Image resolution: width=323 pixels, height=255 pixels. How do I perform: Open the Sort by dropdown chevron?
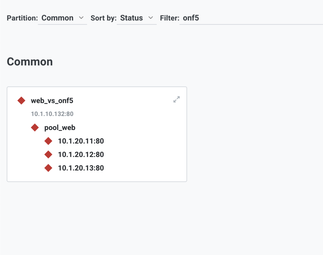[151, 18]
